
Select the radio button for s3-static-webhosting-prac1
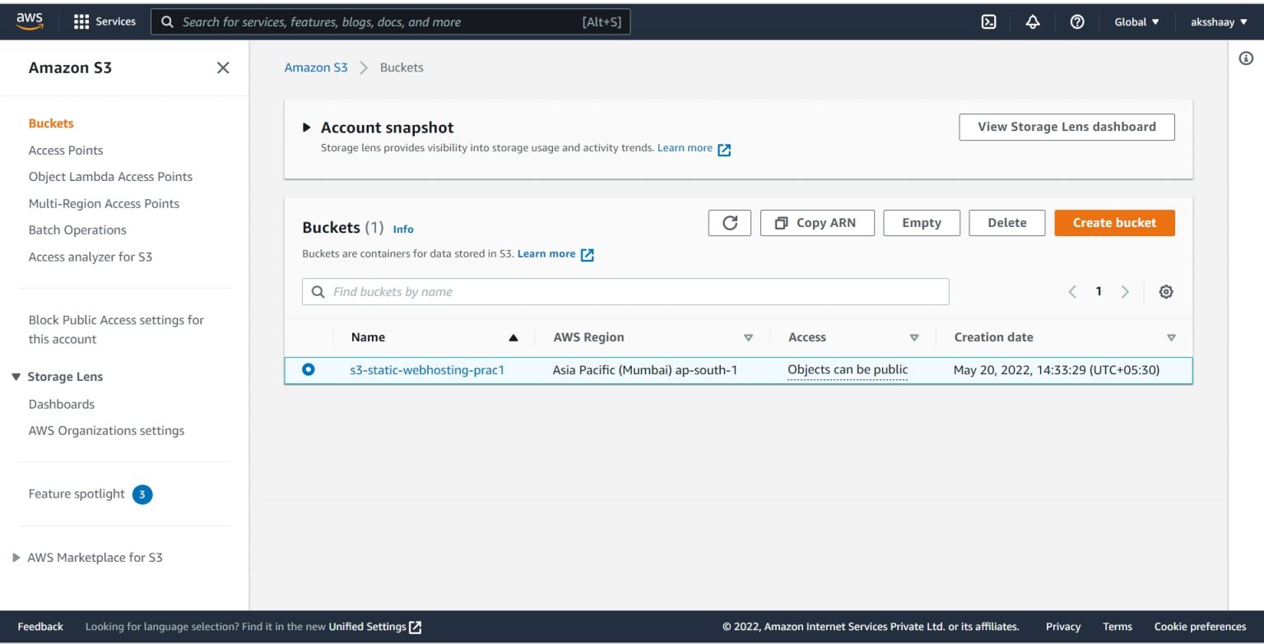click(x=309, y=369)
